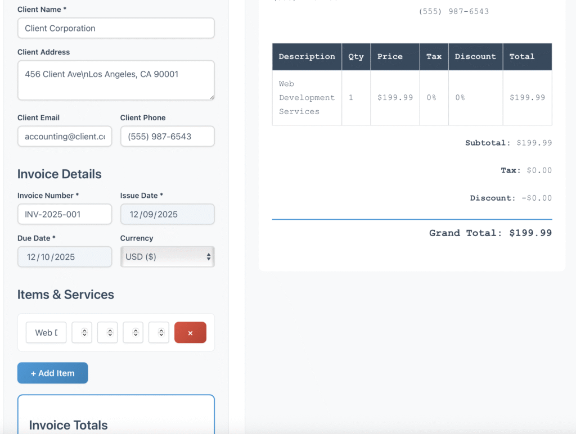The width and height of the screenshot is (576, 434).
Task: Click the Web Development description field
Action: 46,332
